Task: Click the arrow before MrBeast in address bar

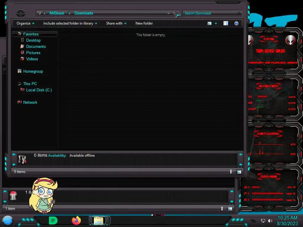Action: tap(44, 13)
